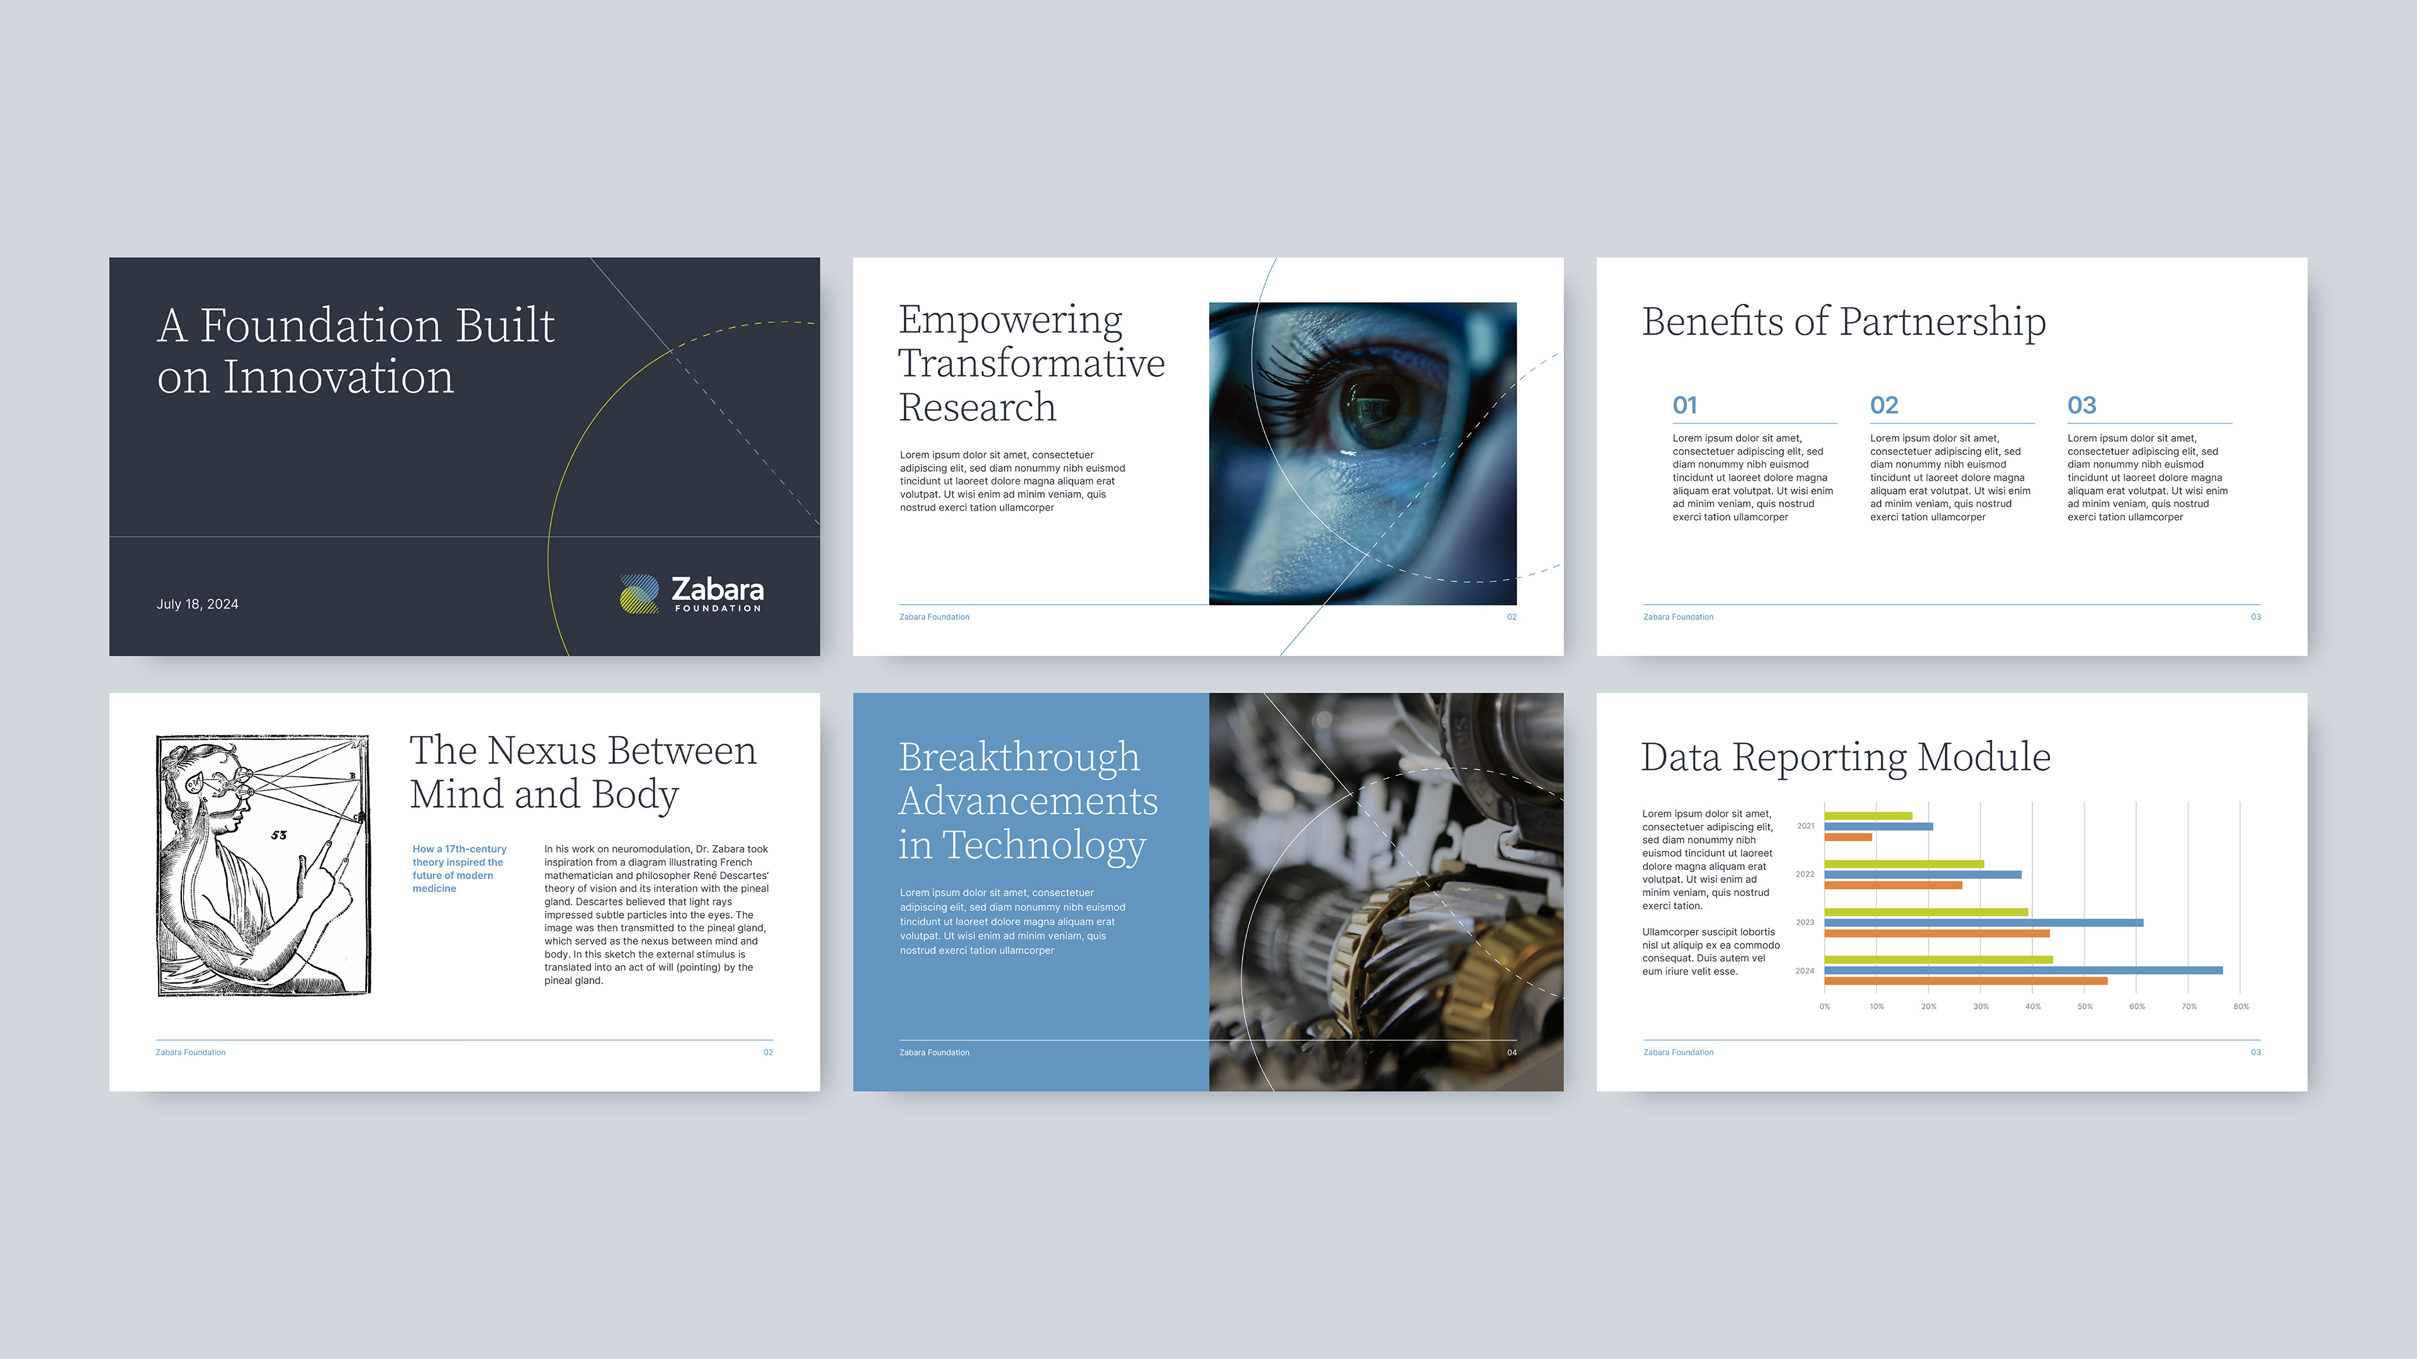Click page number 03 on Benefits slide
The height and width of the screenshot is (1359, 2417).
point(2256,617)
